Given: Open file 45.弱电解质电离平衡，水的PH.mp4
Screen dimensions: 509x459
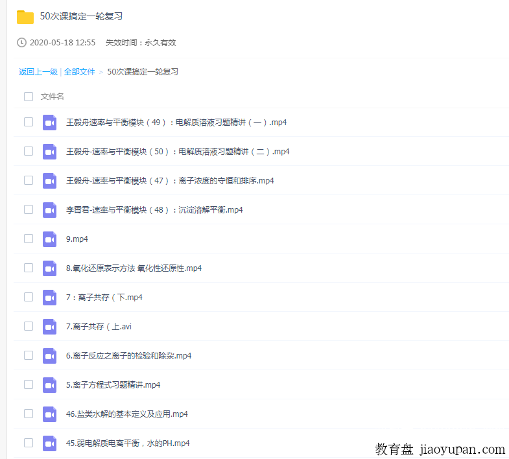Looking at the screenshot, I should point(128,443).
